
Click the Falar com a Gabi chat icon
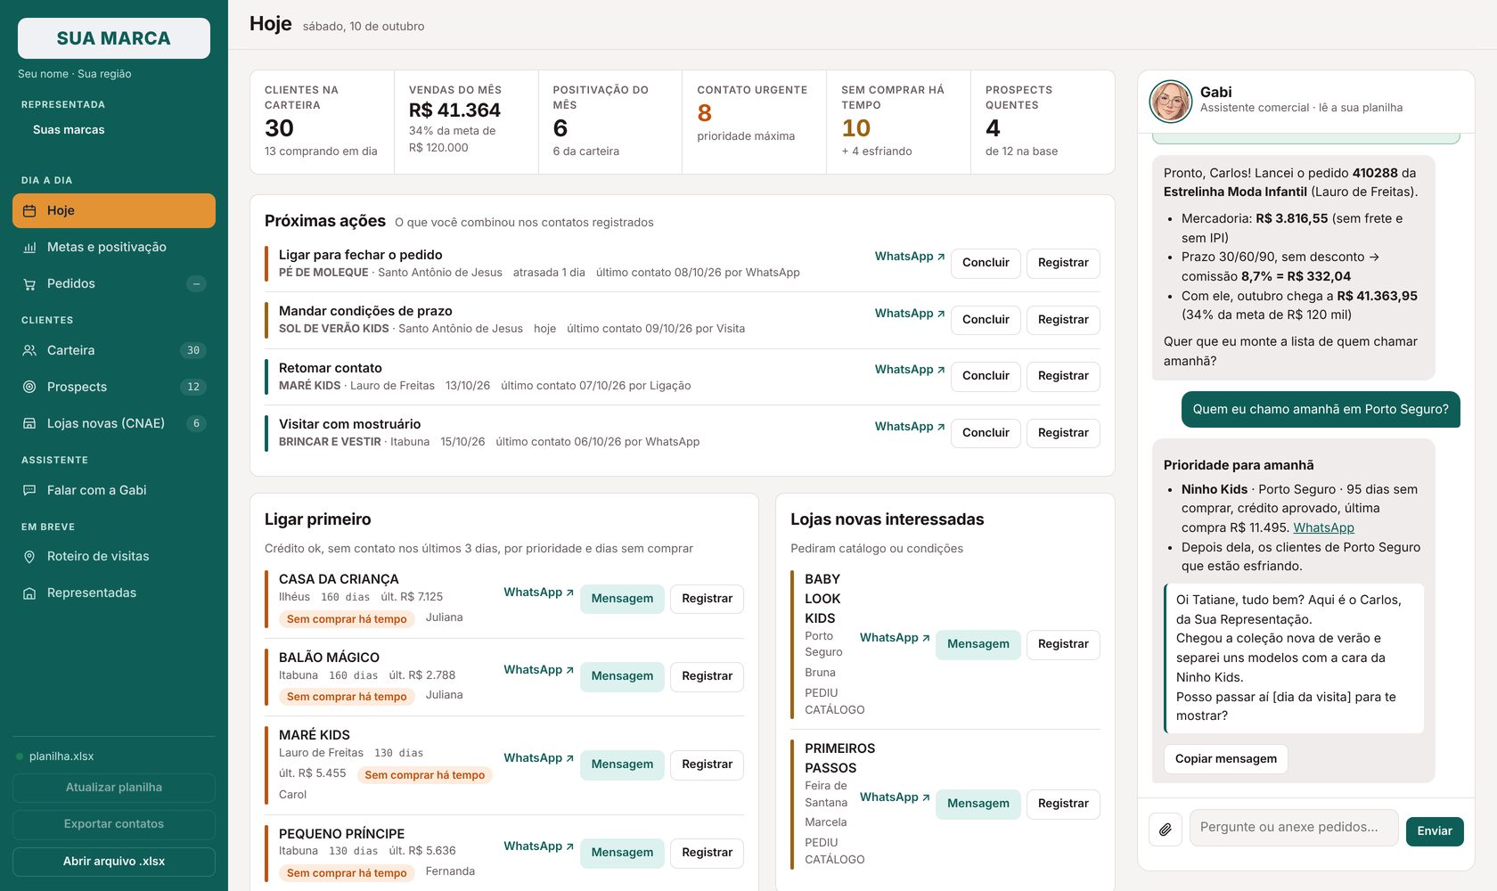click(29, 491)
